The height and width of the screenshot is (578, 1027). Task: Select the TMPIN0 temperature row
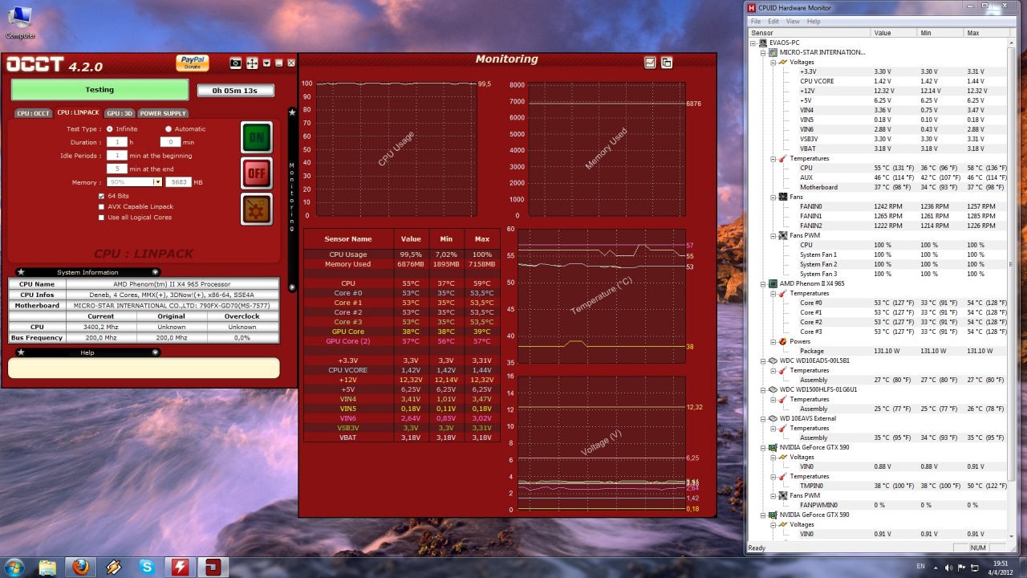(x=878, y=486)
